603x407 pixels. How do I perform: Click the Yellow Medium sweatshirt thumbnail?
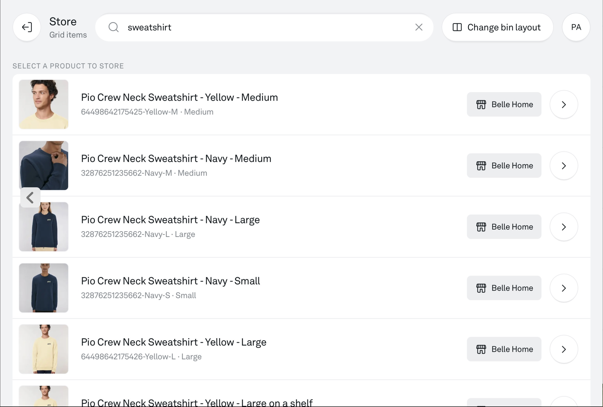click(44, 105)
